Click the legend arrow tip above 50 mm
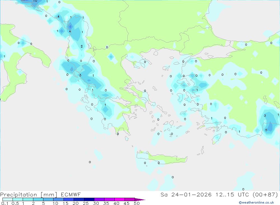 [140, 199]
